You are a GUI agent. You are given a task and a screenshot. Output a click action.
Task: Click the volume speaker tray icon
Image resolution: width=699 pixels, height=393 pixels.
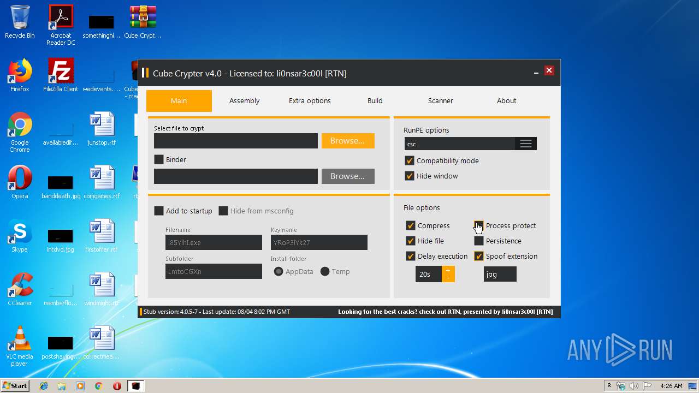634,386
